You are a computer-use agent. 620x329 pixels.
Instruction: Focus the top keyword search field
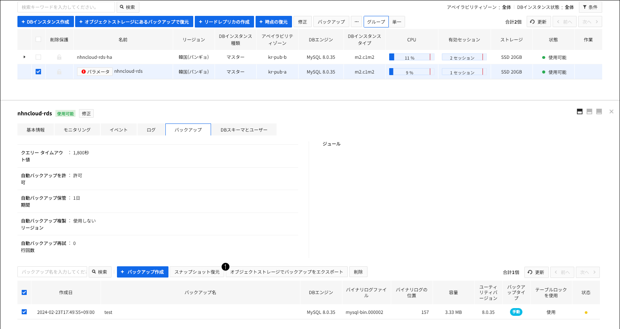coord(66,7)
